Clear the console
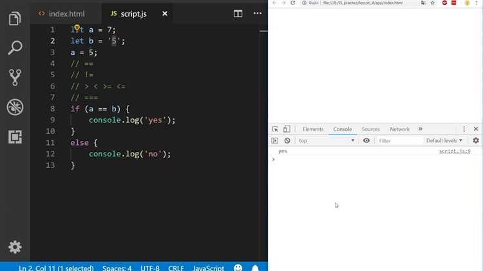The width and height of the screenshot is (483, 271). click(x=287, y=141)
